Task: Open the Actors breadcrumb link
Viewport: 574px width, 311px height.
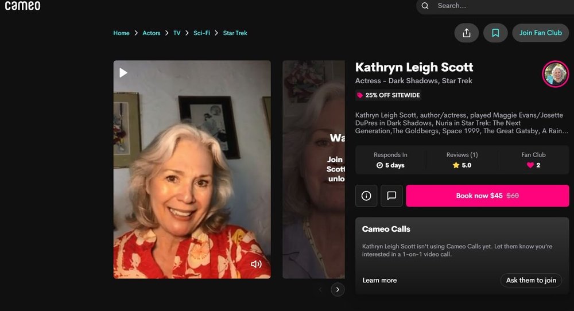Action: point(151,33)
